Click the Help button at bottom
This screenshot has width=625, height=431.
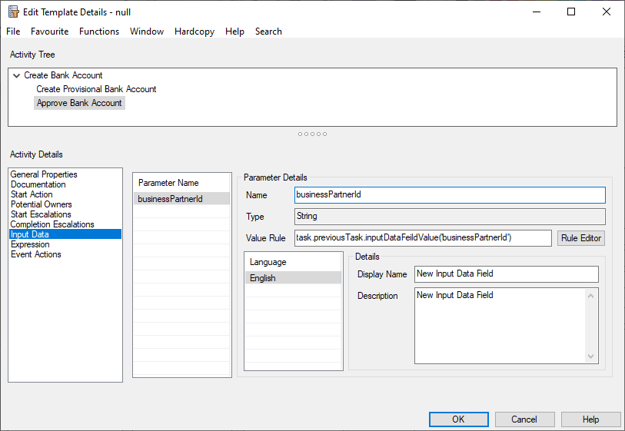pyautogui.click(x=590, y=419)
